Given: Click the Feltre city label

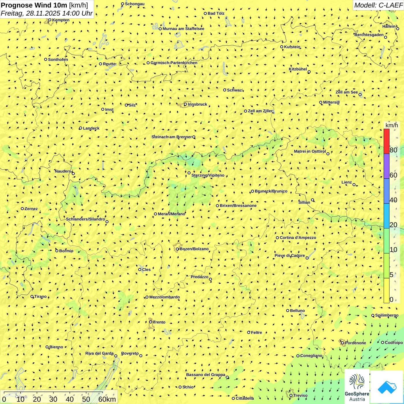Looking at the screenshot, I should 257,332.
